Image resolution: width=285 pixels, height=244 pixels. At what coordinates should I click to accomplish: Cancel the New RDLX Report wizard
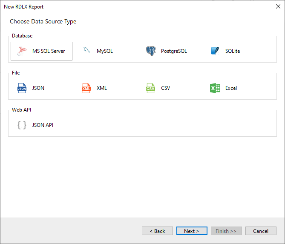click(x=261, y=231)
